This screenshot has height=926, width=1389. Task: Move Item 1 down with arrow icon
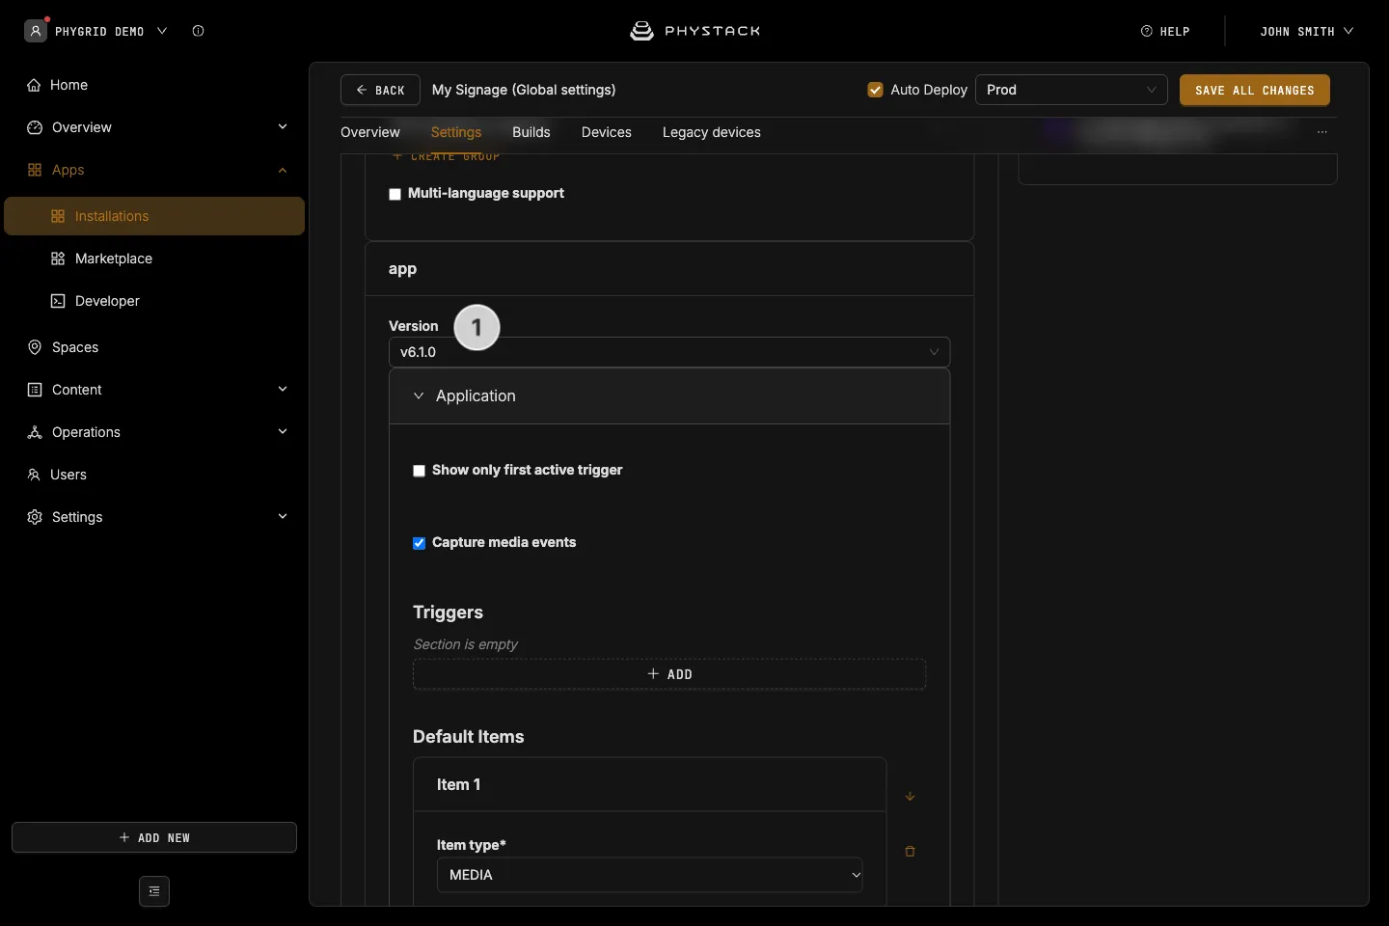(x=910, y=797)
